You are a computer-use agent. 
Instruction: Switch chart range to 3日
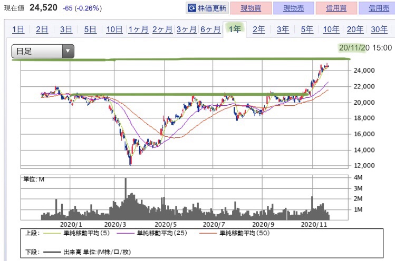tap(66, 29)
